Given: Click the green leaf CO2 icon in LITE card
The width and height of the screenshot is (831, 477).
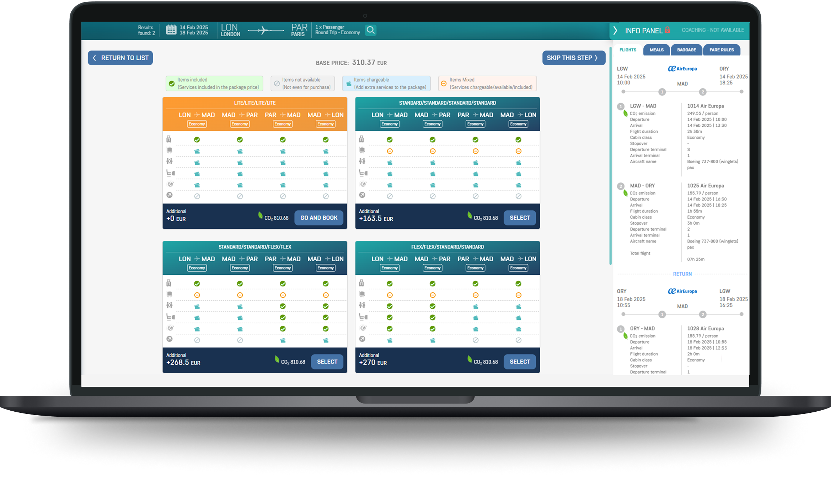Looking at the screenshot, I should 261,215.
